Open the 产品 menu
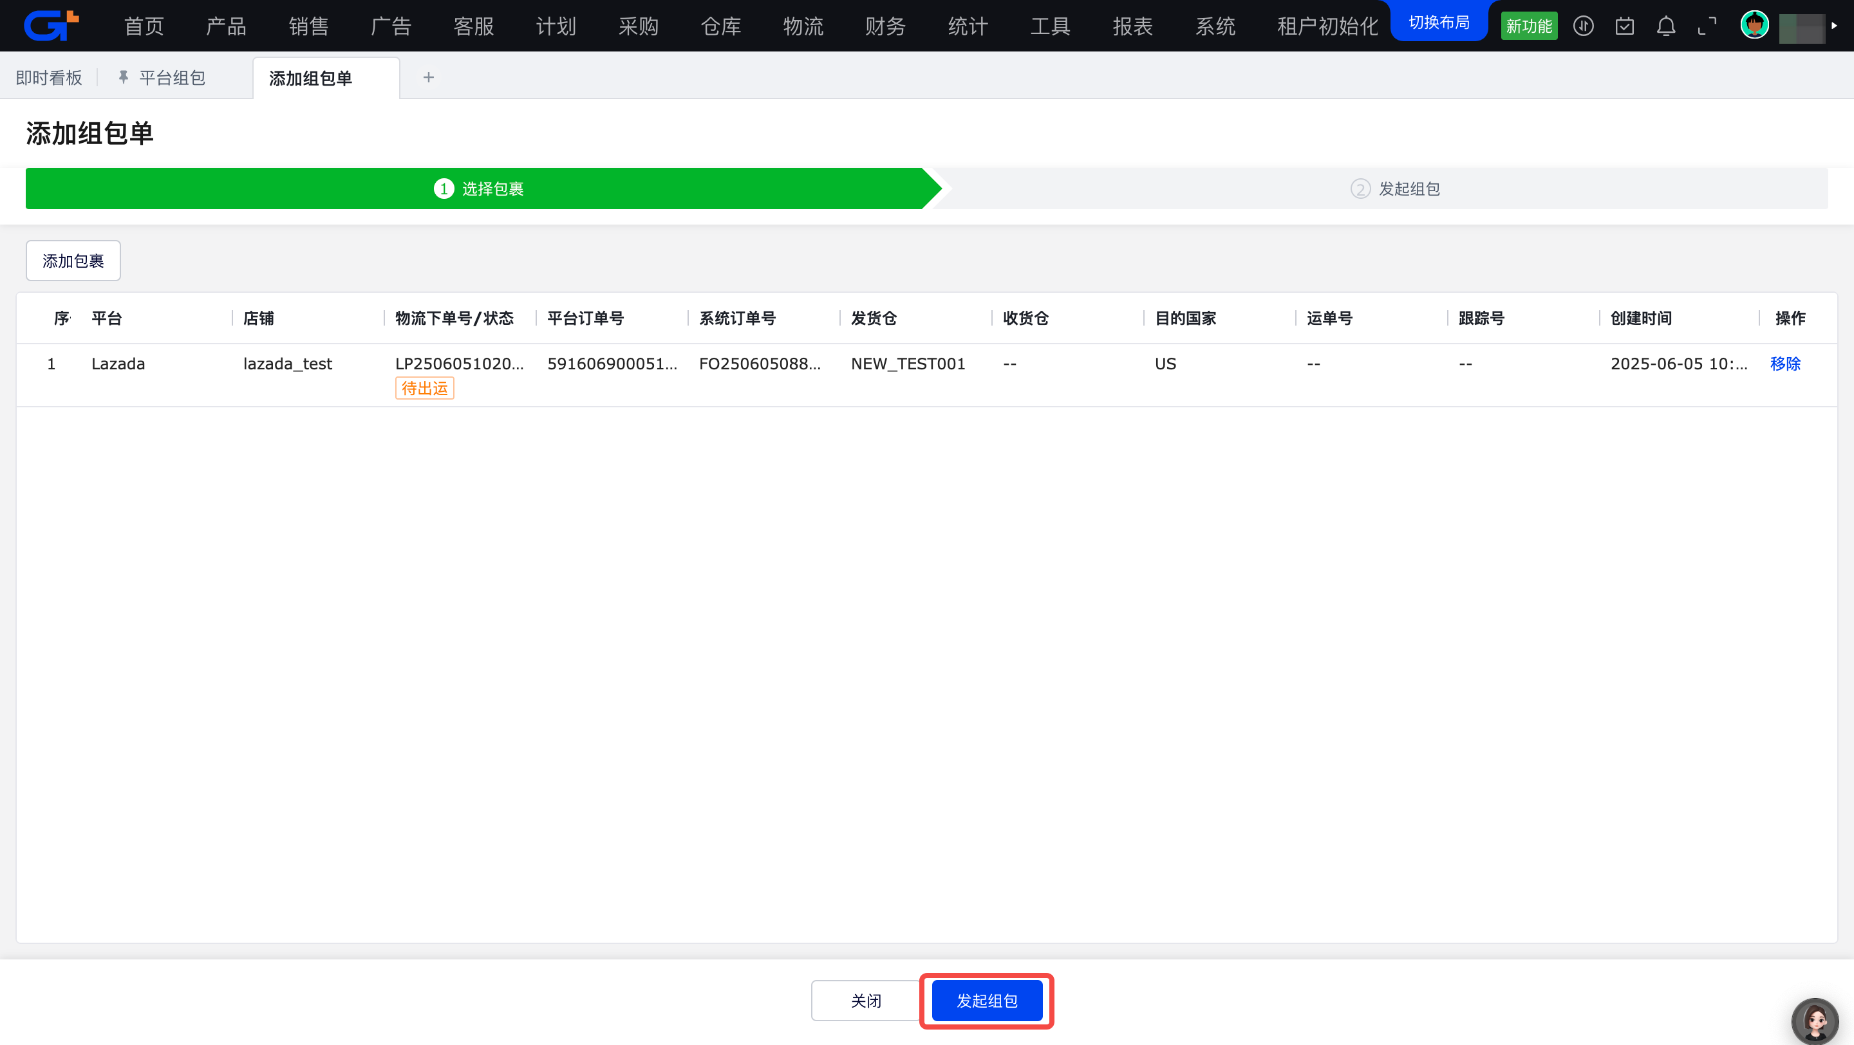The height and width of the screenshot is (1045, 1854). click(x=226, y=26)
